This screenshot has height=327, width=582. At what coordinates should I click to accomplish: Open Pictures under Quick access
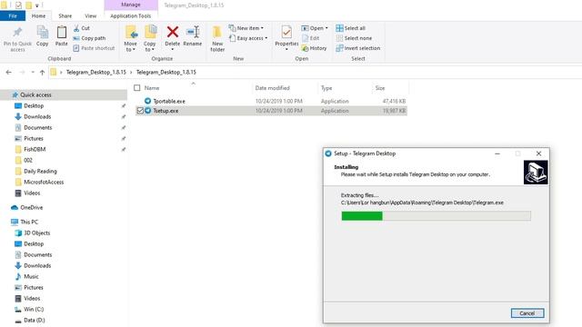(x=34, y=139)
